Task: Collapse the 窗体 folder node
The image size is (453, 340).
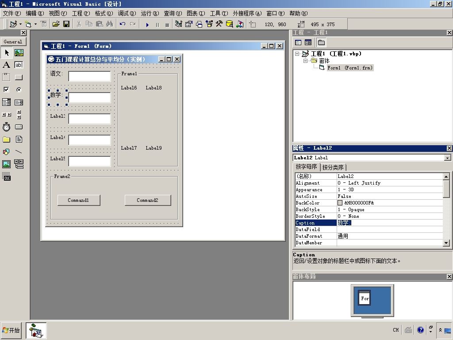Action: (x=305, y=61)
